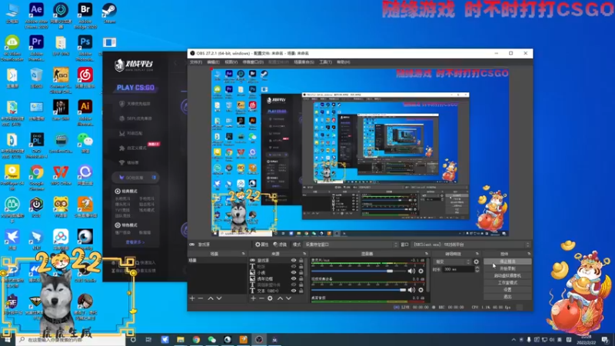Click the Windows taskbar search box
615x346 pixels.
point(71,339)
